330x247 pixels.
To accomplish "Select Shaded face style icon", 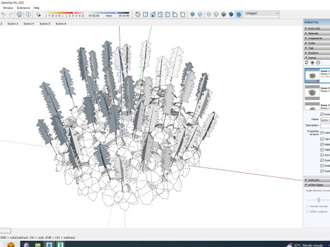I will [223, 14].
